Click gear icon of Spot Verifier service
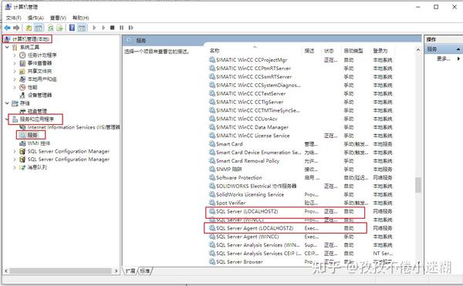 click(x=212, y=203)
